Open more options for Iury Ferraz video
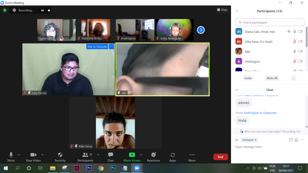This screenshot has height=173, width=308. pyautogui.click(x=111, y=46)
